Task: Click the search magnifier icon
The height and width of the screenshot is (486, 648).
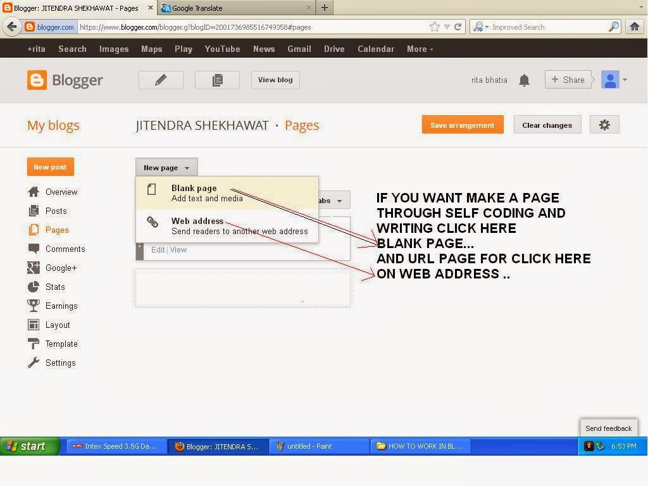Action: 614,27
